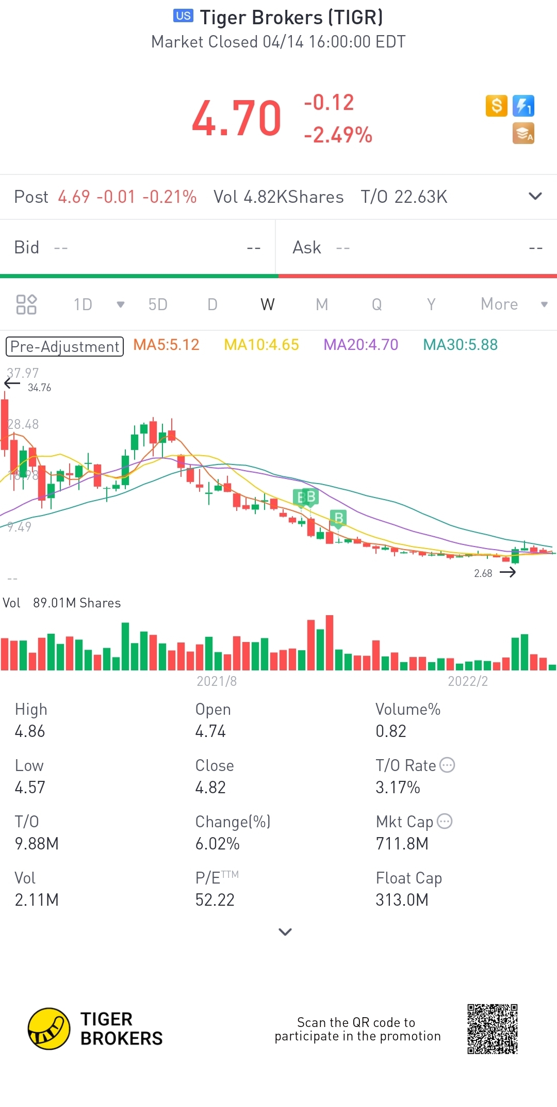Tap the Low 4.57 statistic
The image size is (557, 1107).
[30, 777]
